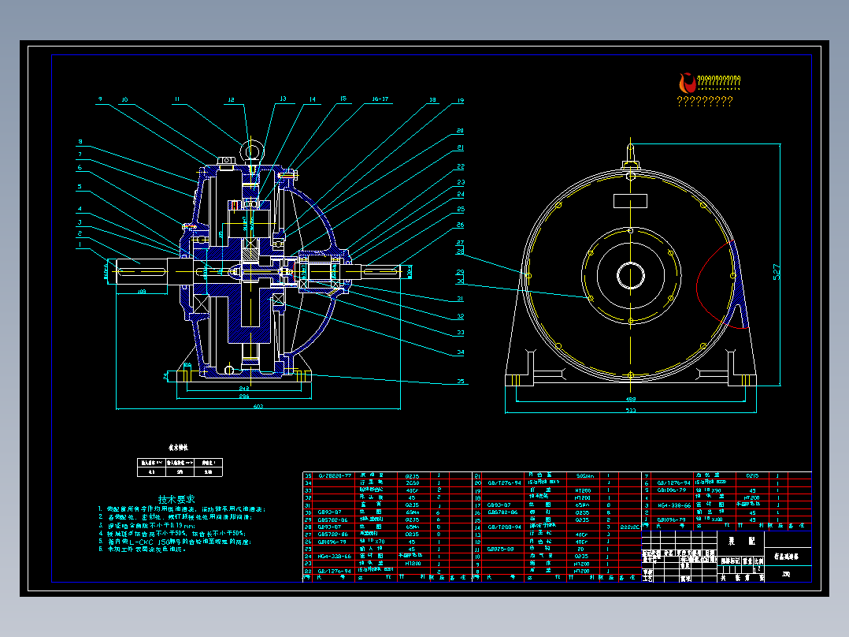Select balloon callout label 10 above section view
The width and height of the screenshot is (849, 637).
pos(124,100)
